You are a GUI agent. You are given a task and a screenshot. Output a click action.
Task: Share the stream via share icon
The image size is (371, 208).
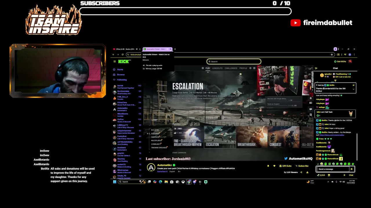301,172
